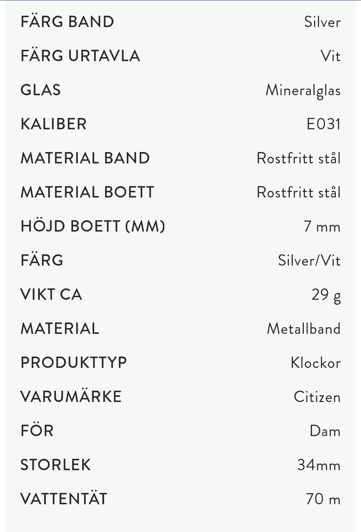Click the PRODUKTTYP label

tap(74, 363)
